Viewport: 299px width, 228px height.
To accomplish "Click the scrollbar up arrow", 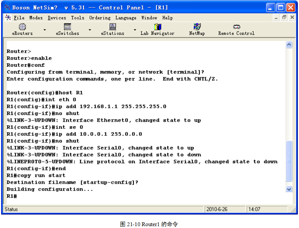I will [289, 45].
